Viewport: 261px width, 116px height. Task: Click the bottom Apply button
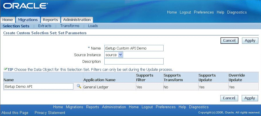coord(250,98)
